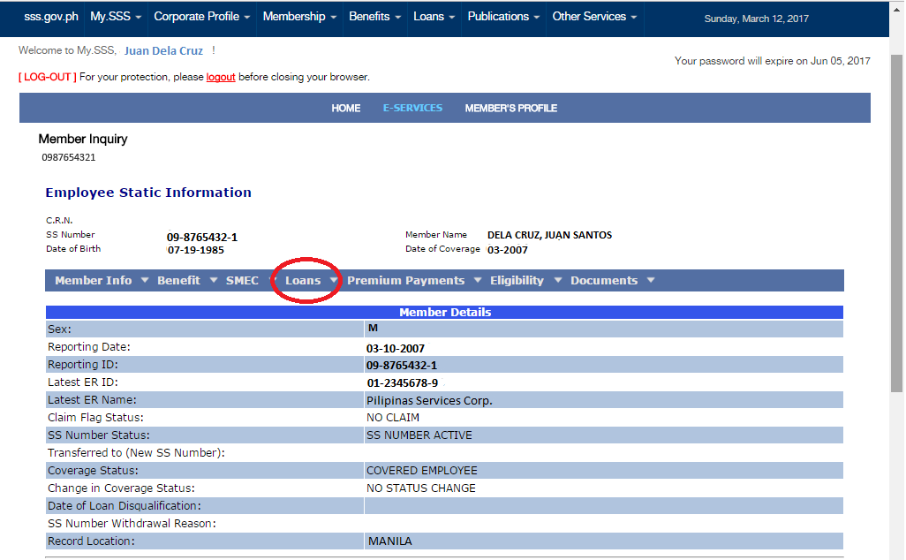Open the Publications dropdown

coord(498,16)
